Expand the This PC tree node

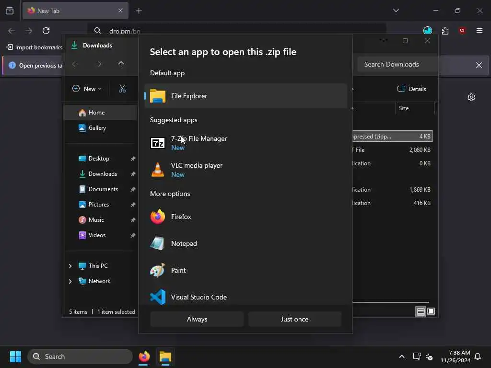pyautogui.click(x=70, y=266)
